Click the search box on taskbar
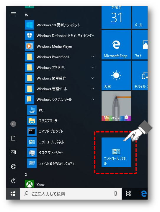The width and height of the screenshot is (160, 212). click(71, 194)
